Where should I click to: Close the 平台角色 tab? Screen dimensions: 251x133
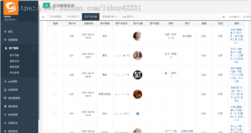[78, 17]
